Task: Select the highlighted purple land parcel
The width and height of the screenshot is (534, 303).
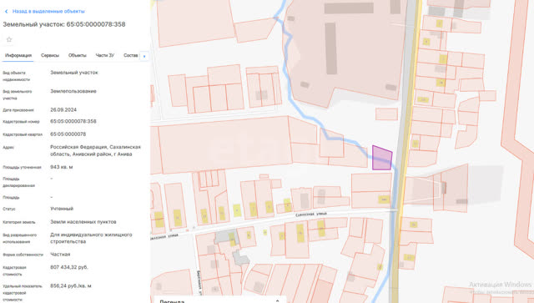Action: (381, 159)
